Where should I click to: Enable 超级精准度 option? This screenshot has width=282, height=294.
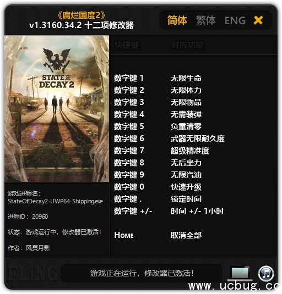190,151
